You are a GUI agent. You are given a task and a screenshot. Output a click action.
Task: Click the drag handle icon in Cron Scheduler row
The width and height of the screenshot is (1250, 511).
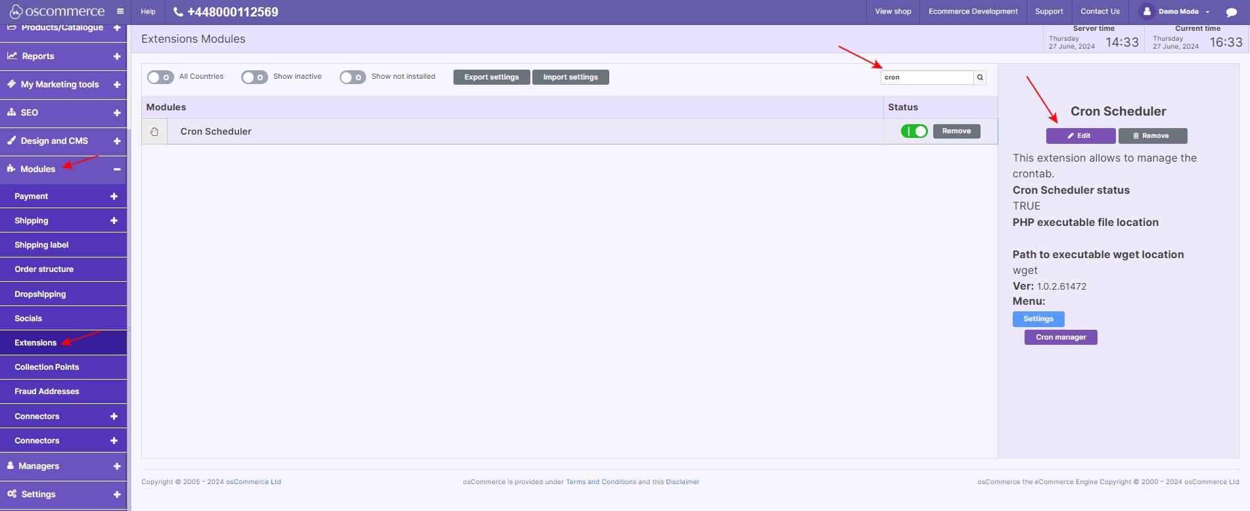(154, 131)
